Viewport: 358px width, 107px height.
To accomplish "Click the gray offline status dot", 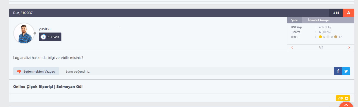I will [x=35, y=33].
